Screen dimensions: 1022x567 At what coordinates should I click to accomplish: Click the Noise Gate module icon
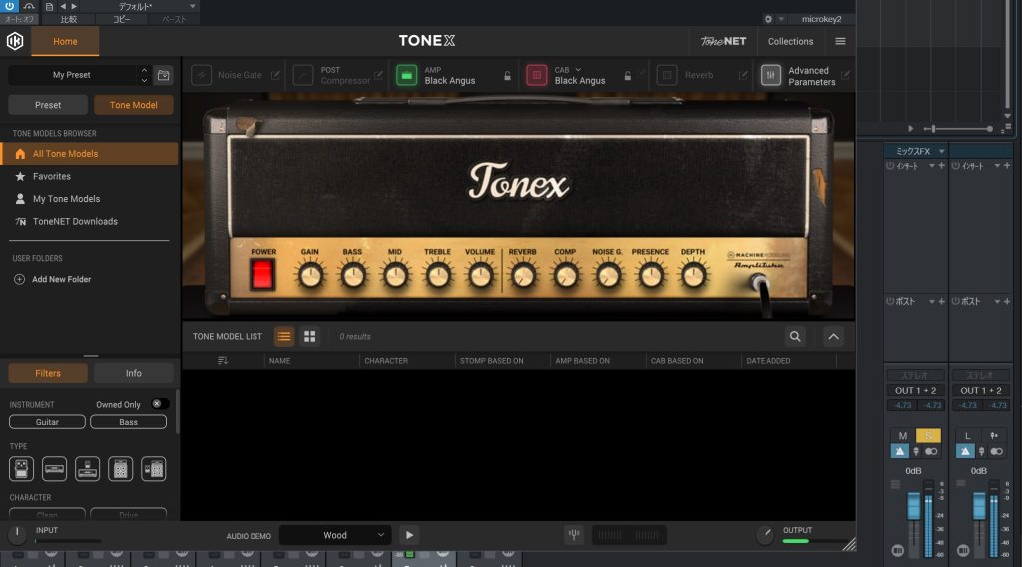(201, 75)
